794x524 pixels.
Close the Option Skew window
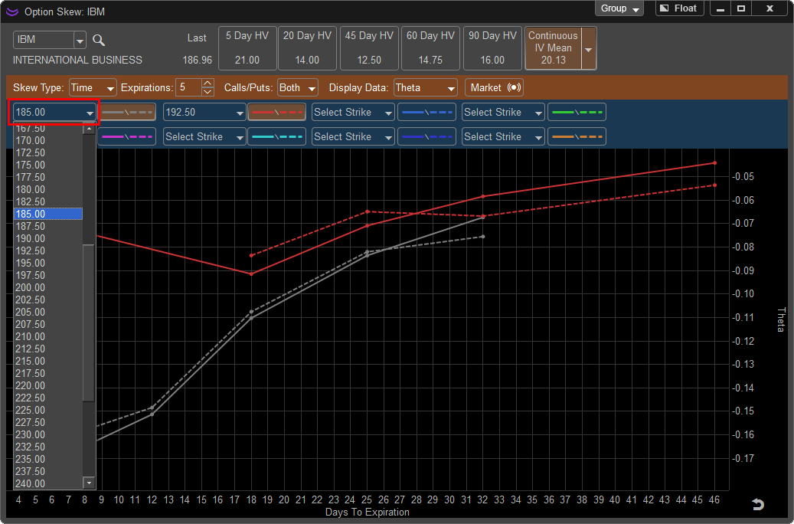[769, 8]
